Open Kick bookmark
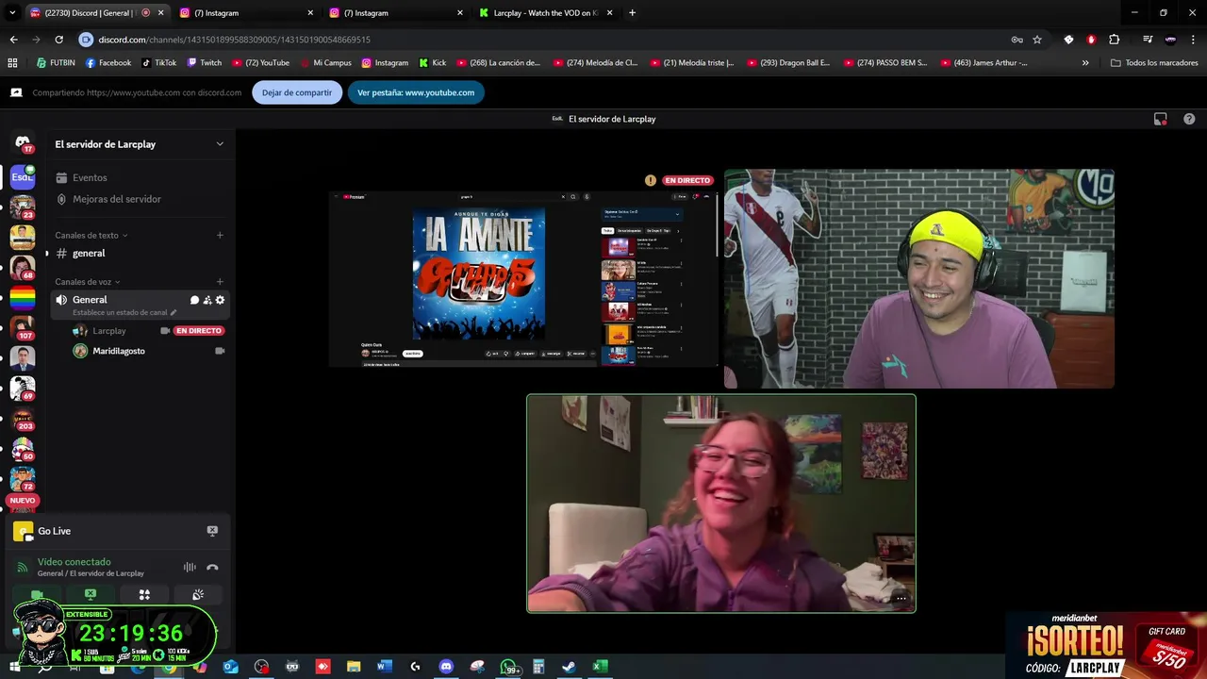Viewport: 1207px width, 679px height. tap(433, 63)
